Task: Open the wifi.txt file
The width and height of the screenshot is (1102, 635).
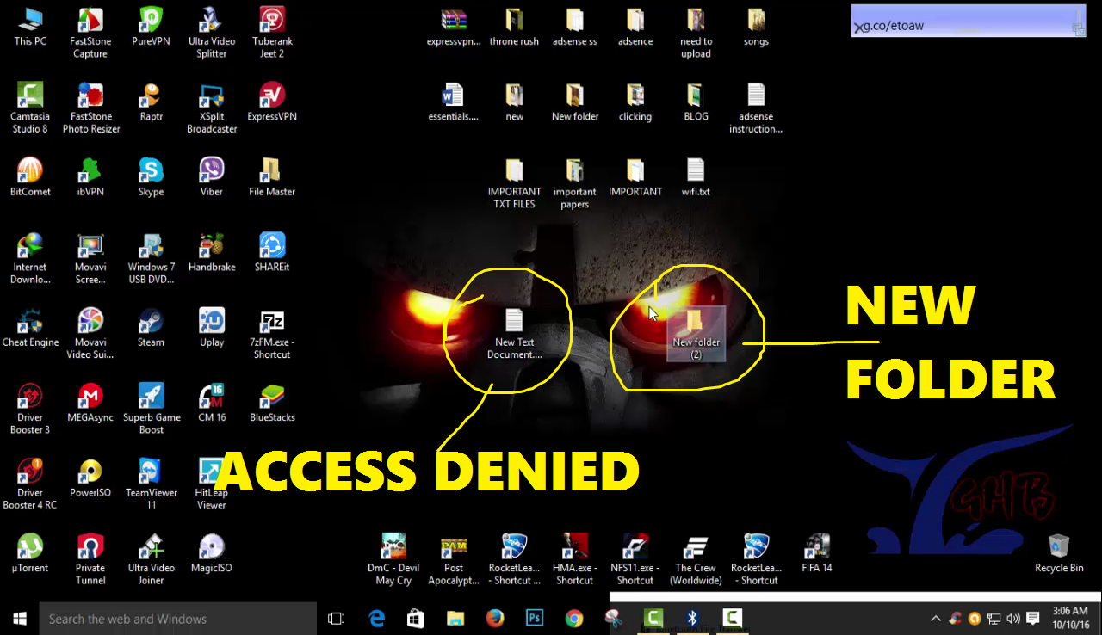Action: point(696,171)
